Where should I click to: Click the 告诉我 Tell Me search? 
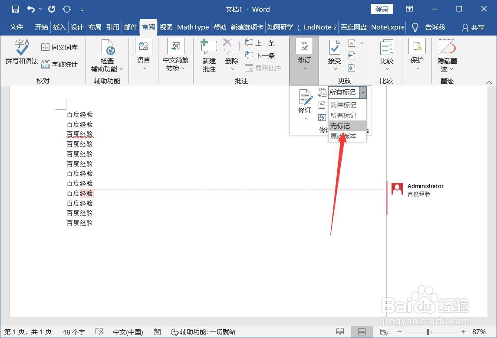tap(436, 27)
